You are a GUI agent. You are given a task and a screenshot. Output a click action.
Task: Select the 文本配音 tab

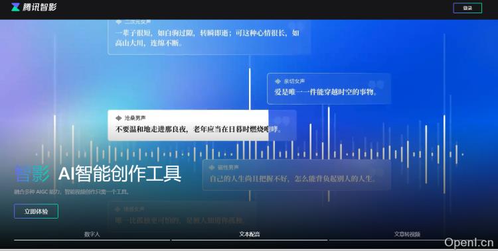[x=249, y=234]
